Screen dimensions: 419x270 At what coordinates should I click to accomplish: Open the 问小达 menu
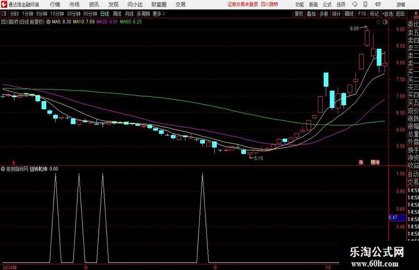pos(135,4)
